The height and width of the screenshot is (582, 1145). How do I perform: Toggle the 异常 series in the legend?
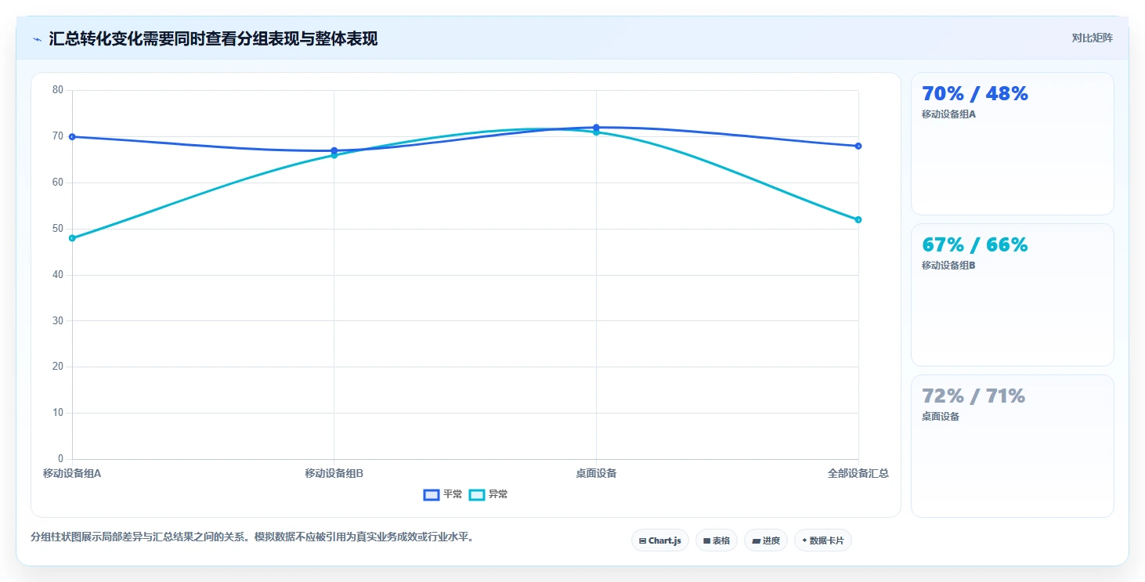488,494
